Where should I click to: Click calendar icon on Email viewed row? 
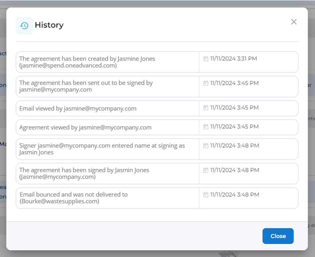(206, 108)
